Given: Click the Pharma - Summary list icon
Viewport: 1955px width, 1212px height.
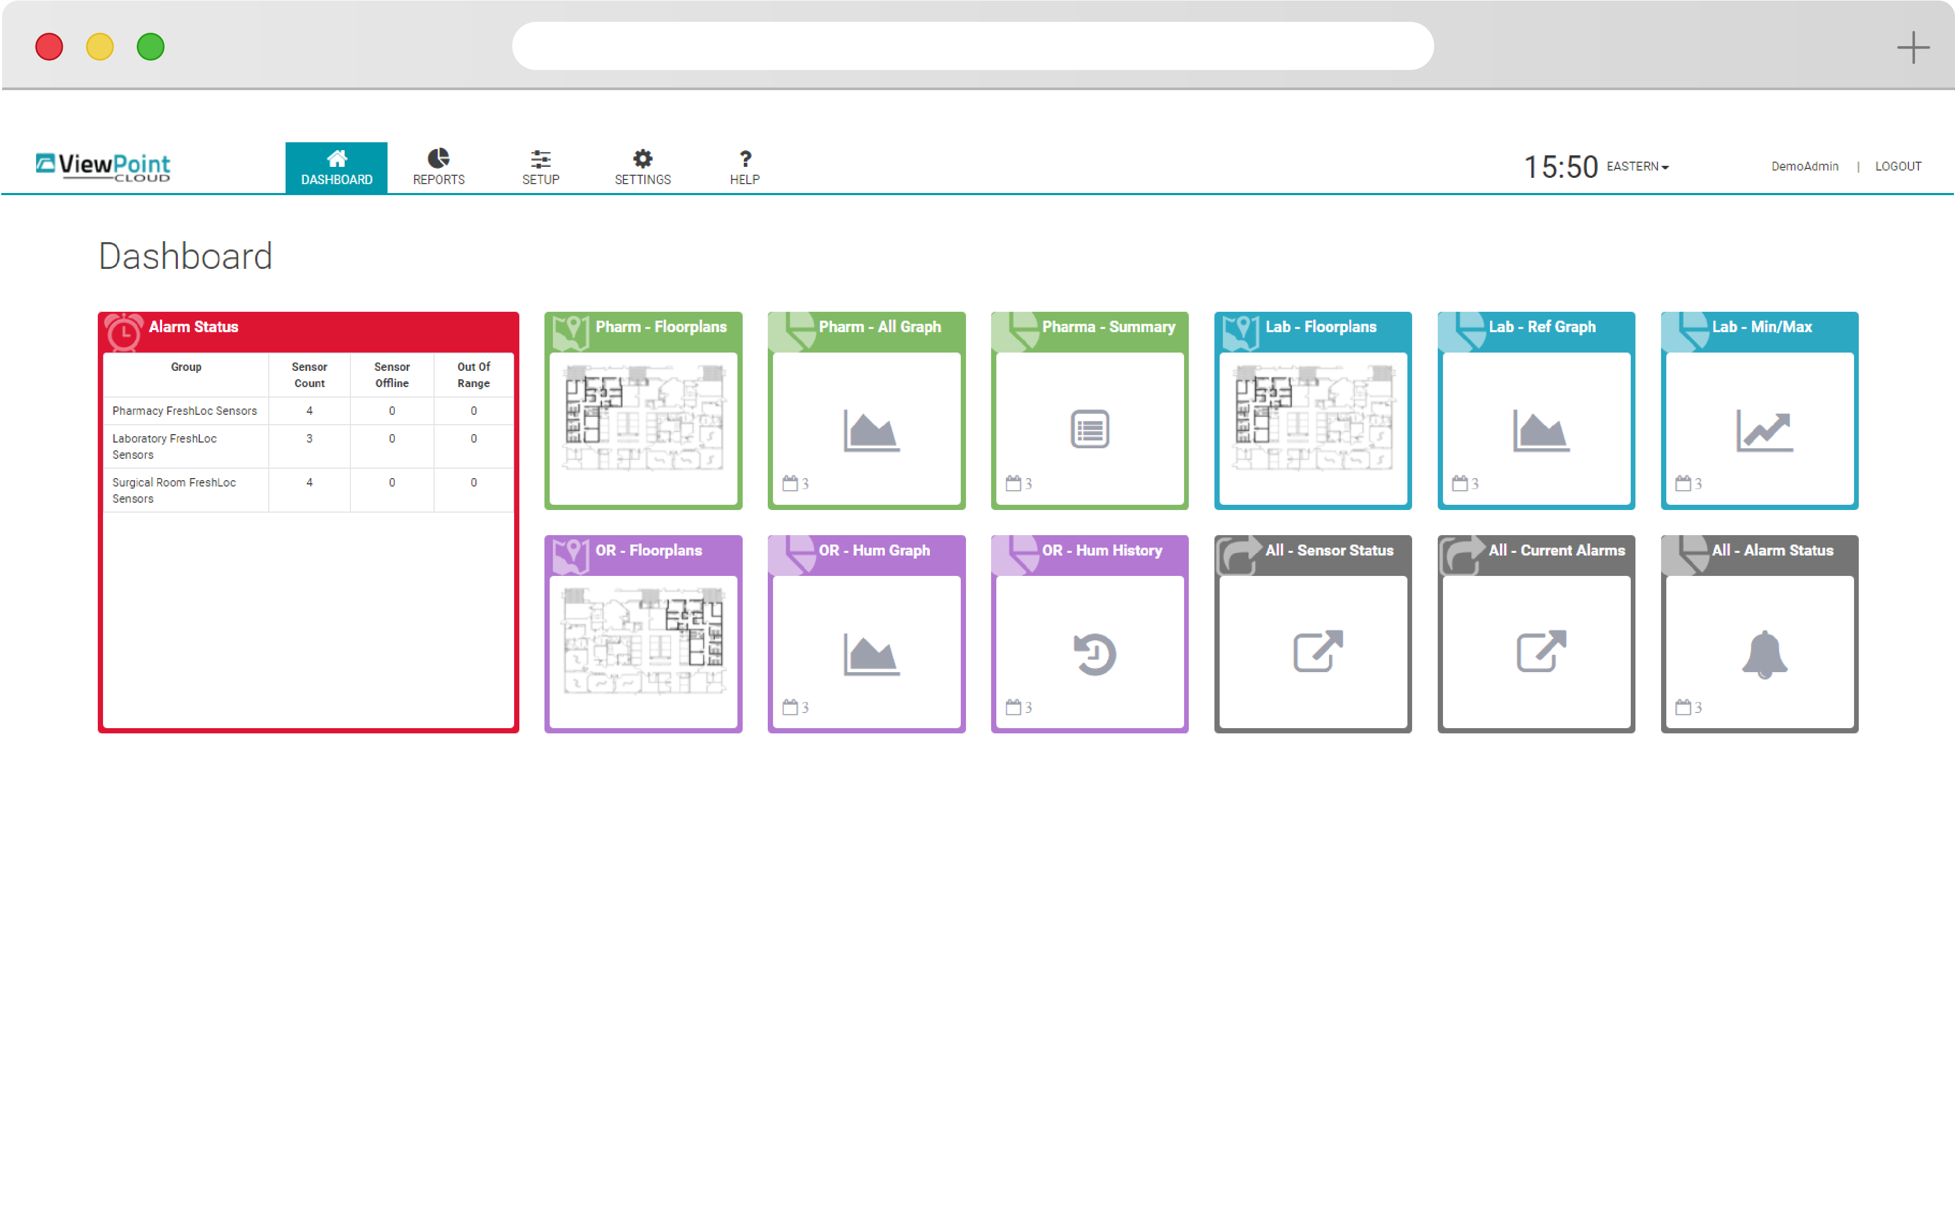Looking at the screenshot, I should tap(1089, 429).
